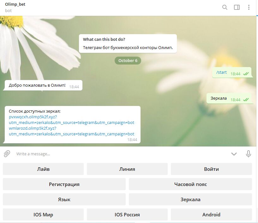The width and height of the screenshot is (258, 223).
Task: Open the Часовой пояс option
Action: (190, 184)
